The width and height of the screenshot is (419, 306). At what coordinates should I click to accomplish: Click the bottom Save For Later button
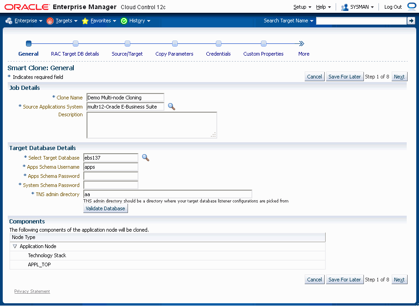pos(345,280)
